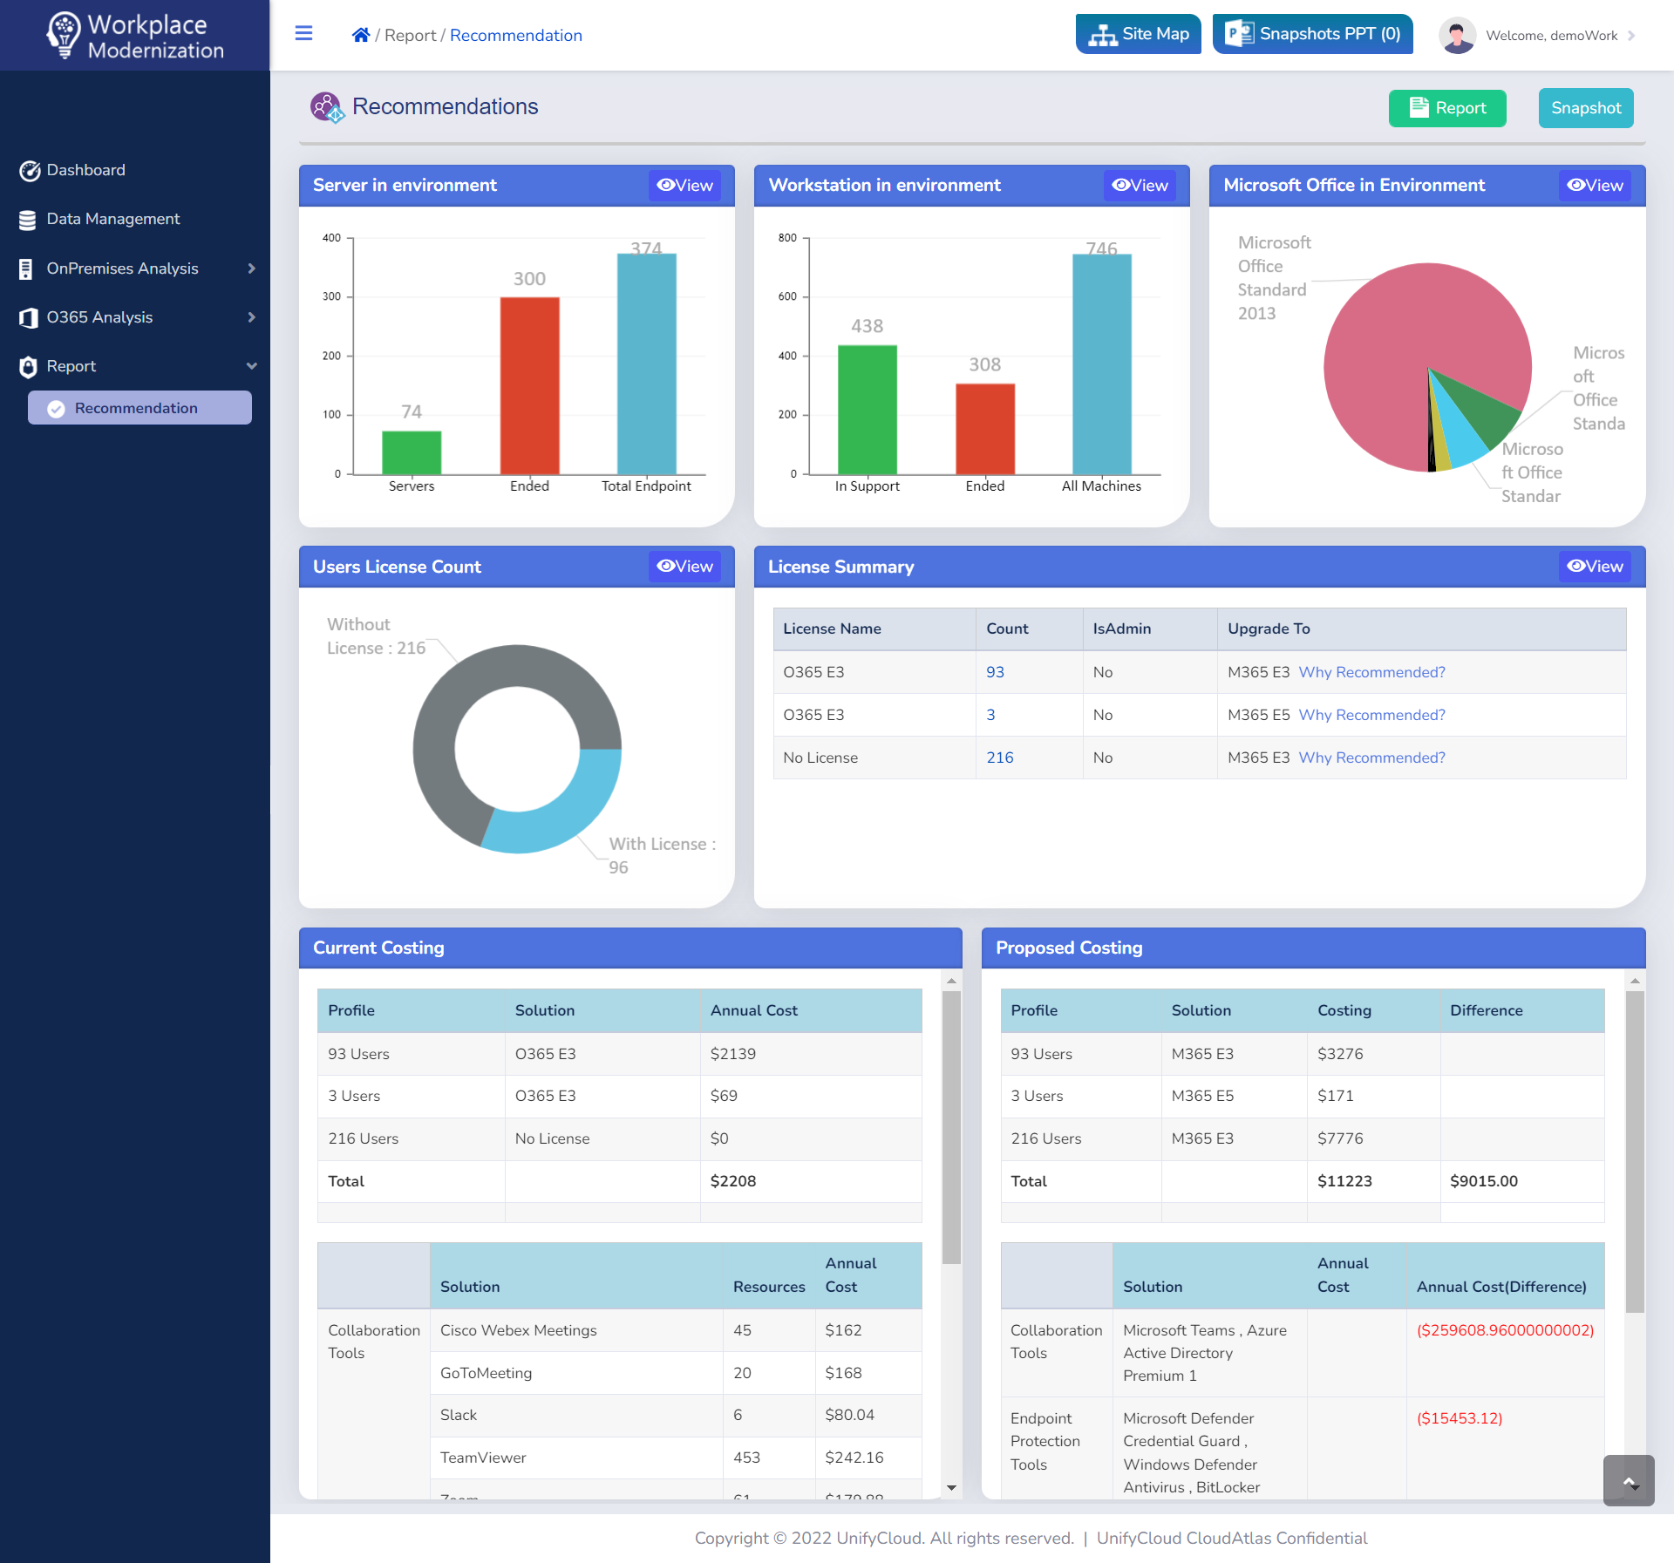The height and width of the screenshot is (1563, 1674).
Task: Open the Welcome demoWork user chevron
Action: click(1631, 36)
